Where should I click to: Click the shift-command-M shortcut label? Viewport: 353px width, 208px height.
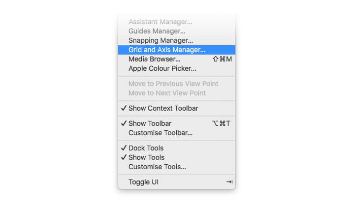click(x=222, y=59)
